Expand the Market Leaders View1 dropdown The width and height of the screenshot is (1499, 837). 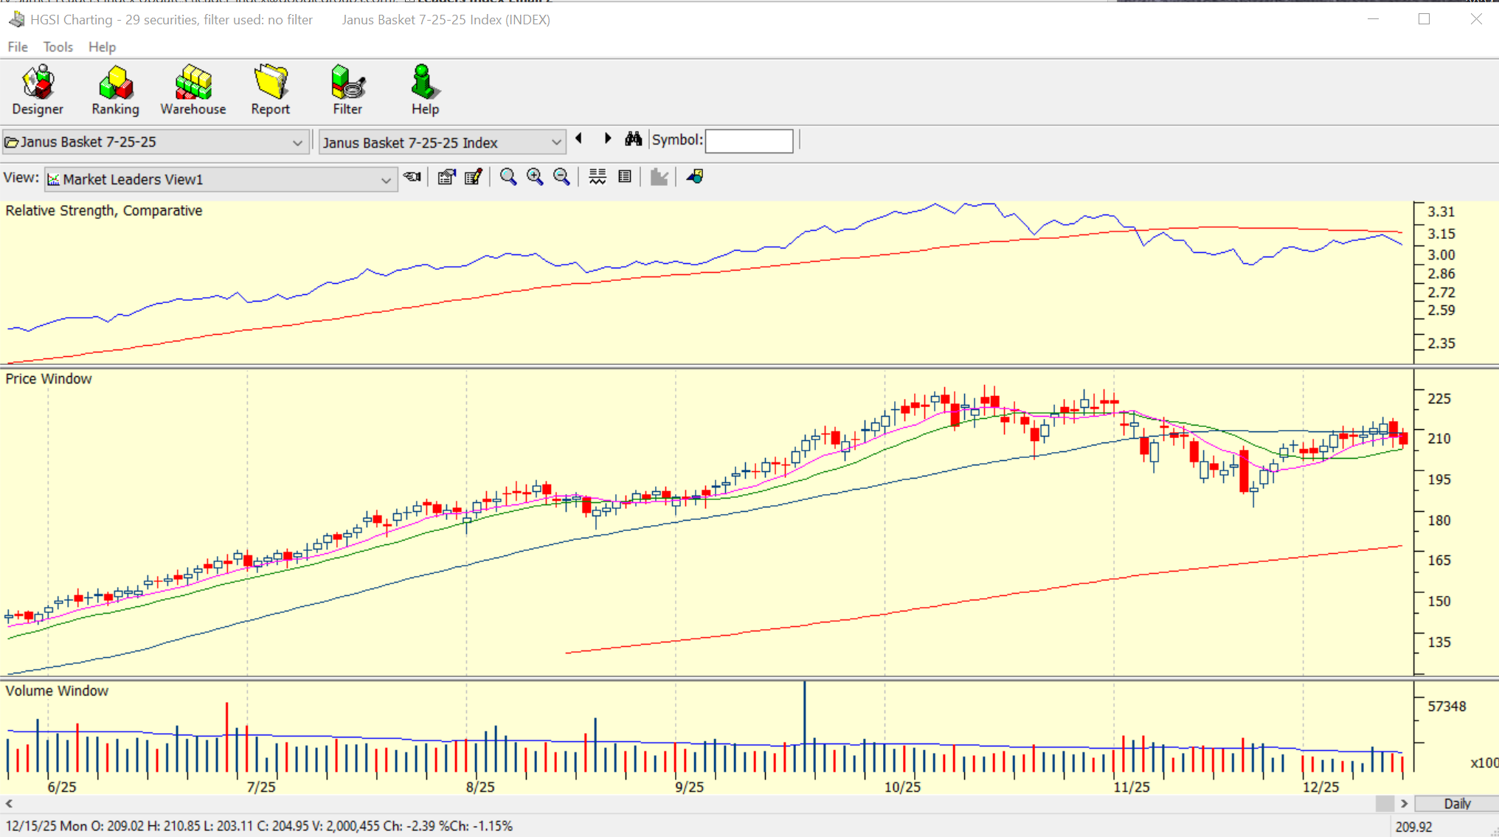click(x=386, y=180)
